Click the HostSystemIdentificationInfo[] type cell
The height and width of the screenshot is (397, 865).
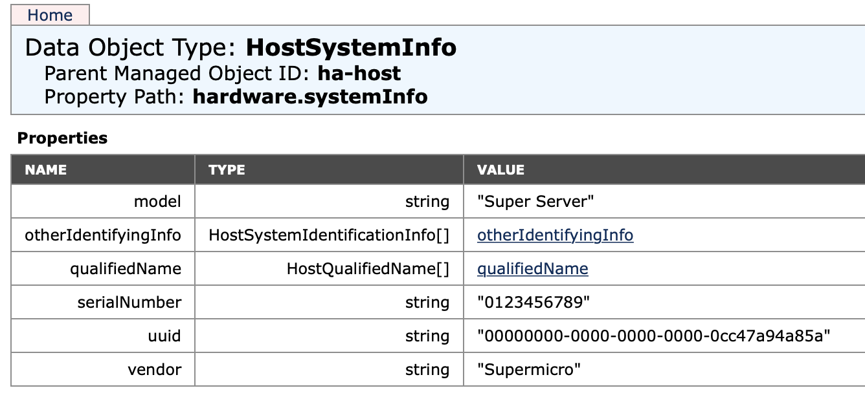pyautogui.click(x=329, y=235)
